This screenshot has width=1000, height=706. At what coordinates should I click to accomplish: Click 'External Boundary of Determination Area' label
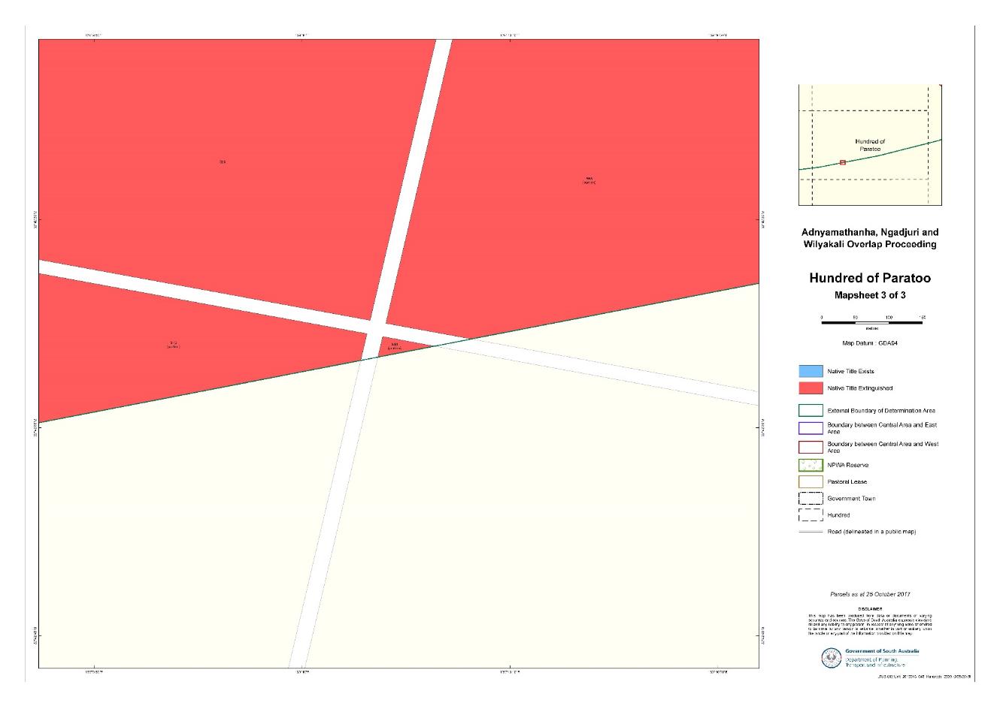(881, 411)
